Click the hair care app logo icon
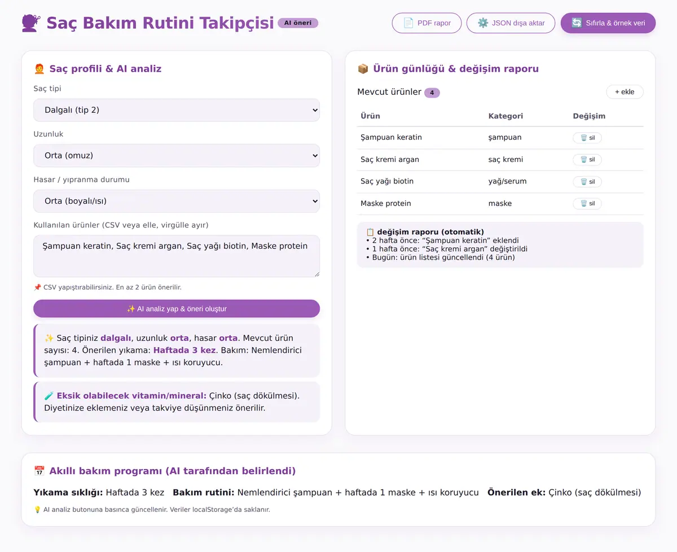Screen dimensions: 677x552 point(31,23)
